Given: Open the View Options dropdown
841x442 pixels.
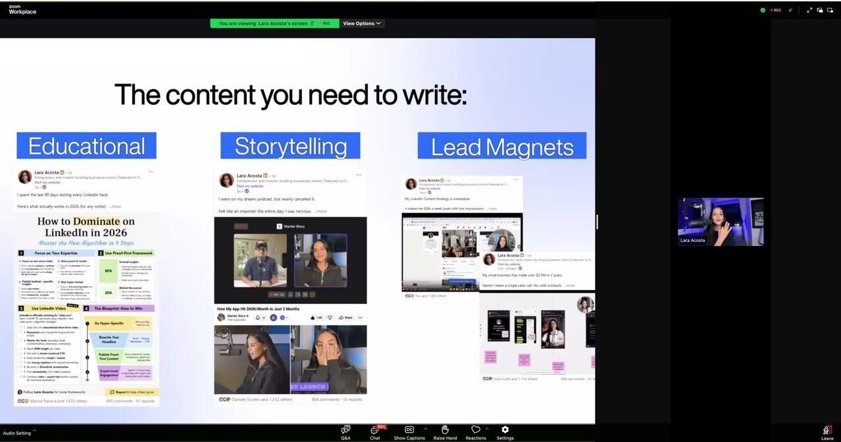Looking at the screenshot, I should click(x=362, y=23).
